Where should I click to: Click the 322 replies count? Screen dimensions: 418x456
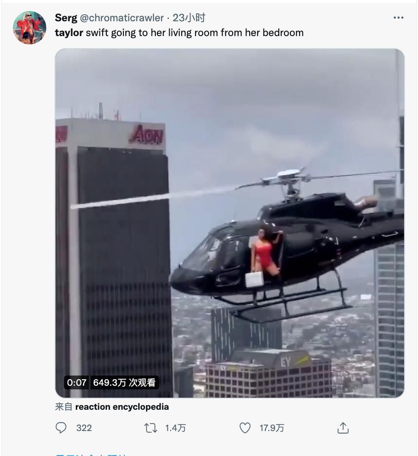84,428
